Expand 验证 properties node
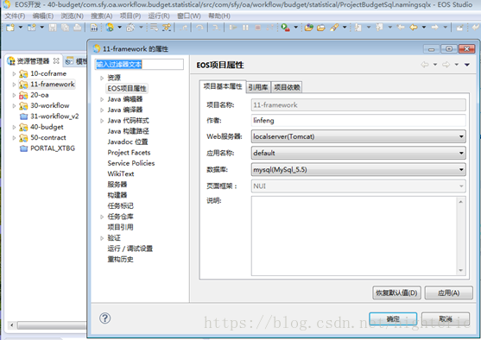481x340 pixels. tap(102, 238)
